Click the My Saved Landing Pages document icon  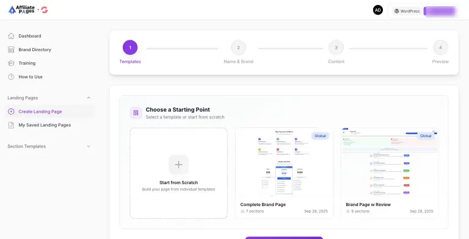coord(11,125)
